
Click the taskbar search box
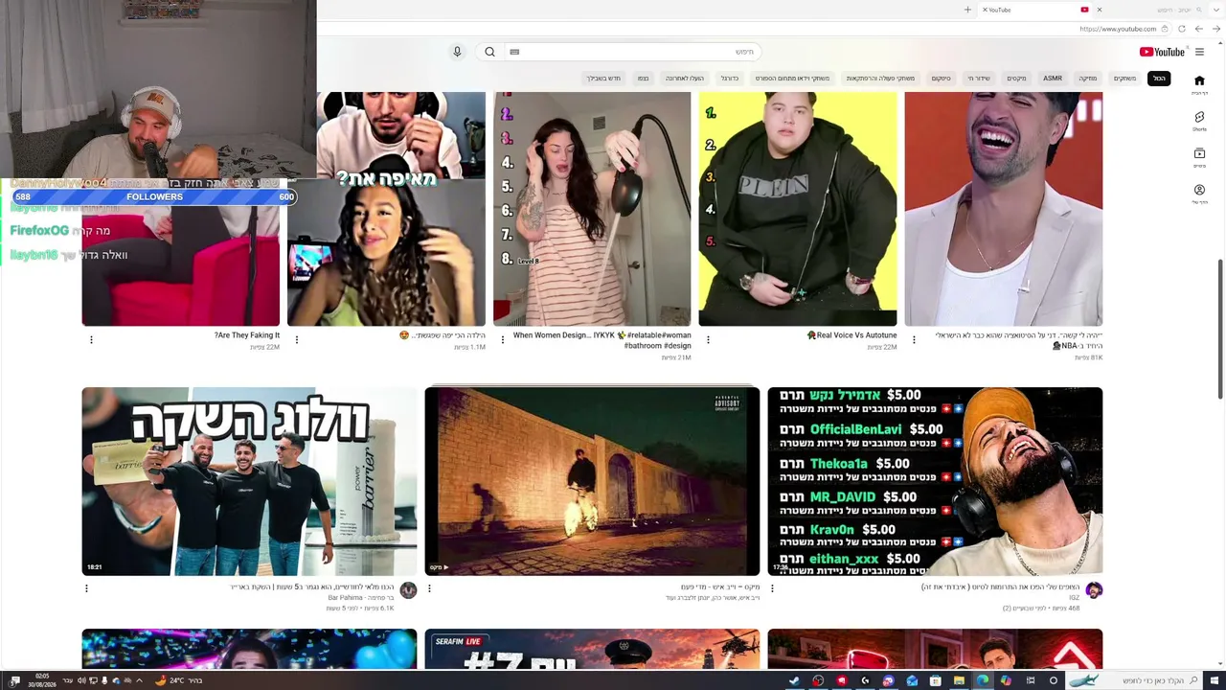1133,681
